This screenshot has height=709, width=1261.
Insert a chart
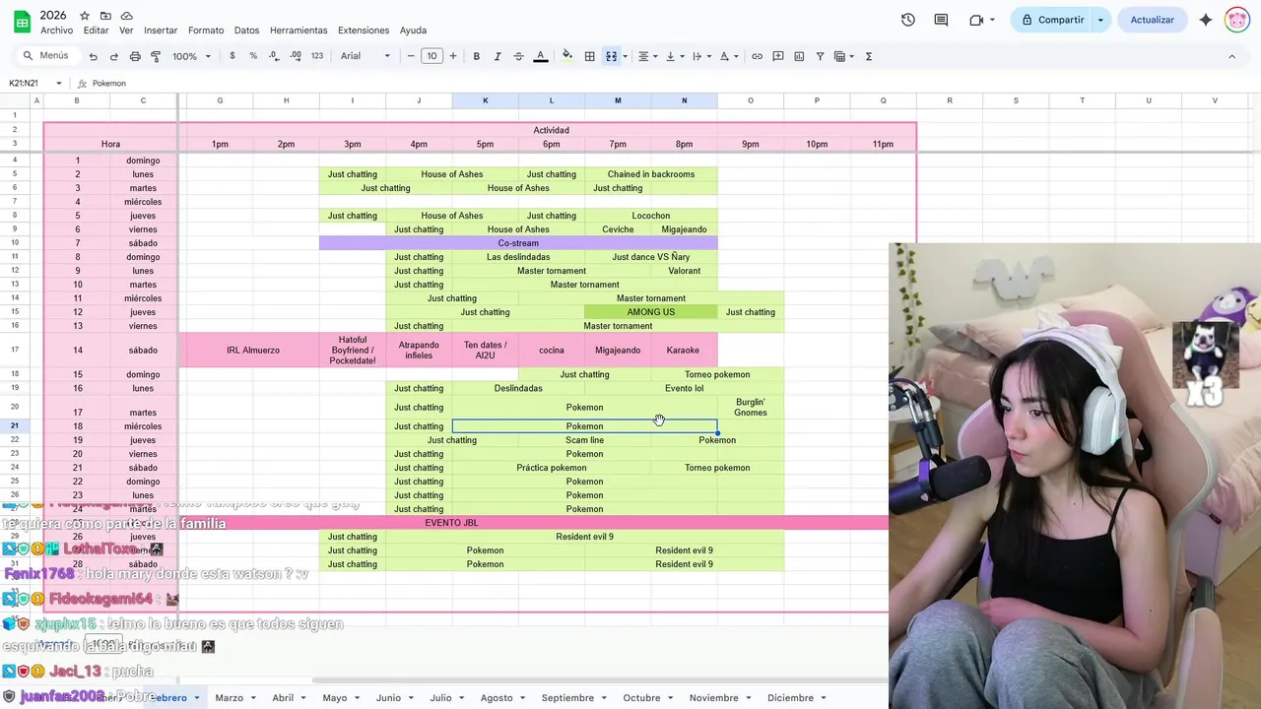tap(799, 56)
